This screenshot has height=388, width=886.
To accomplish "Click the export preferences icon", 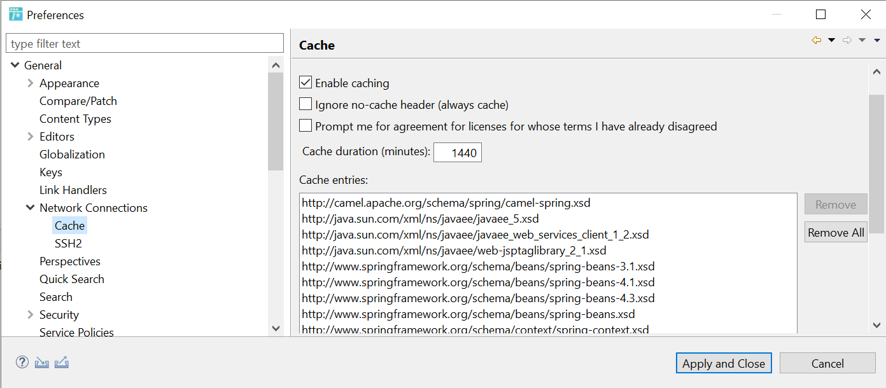I will 62,363.
